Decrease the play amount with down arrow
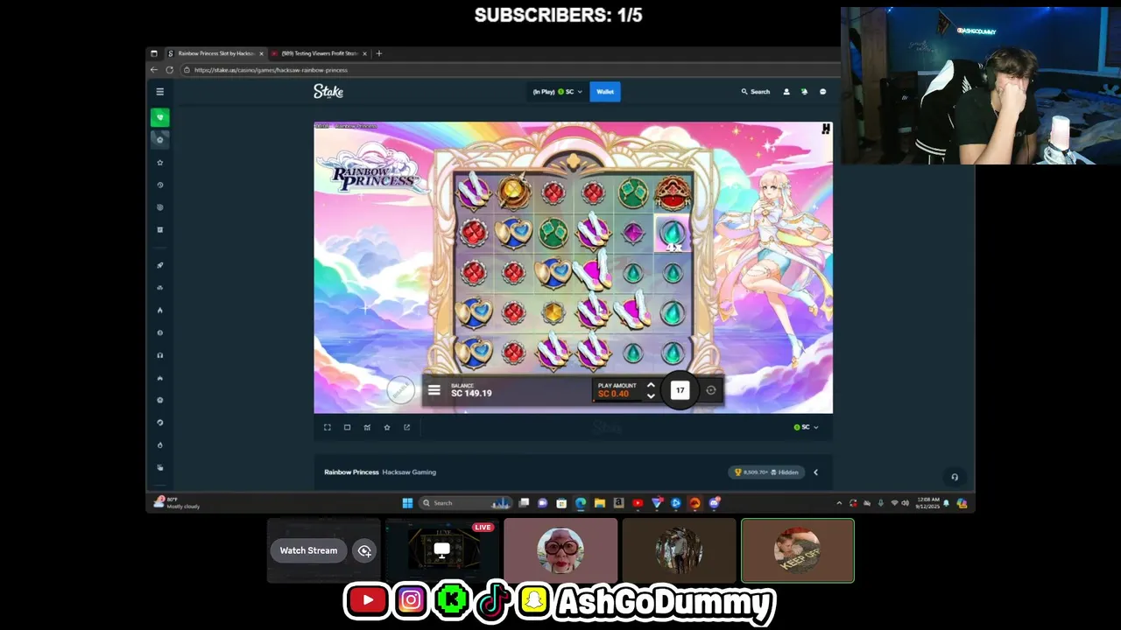 [651, 396]
